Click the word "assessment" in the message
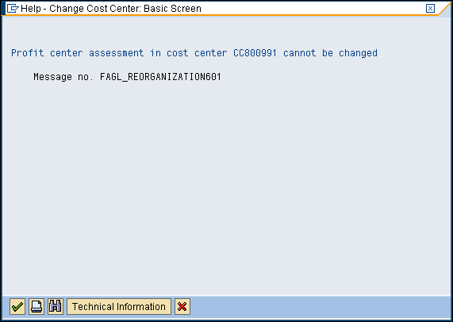Screen dimensions: 453x322 pos(116,53)
